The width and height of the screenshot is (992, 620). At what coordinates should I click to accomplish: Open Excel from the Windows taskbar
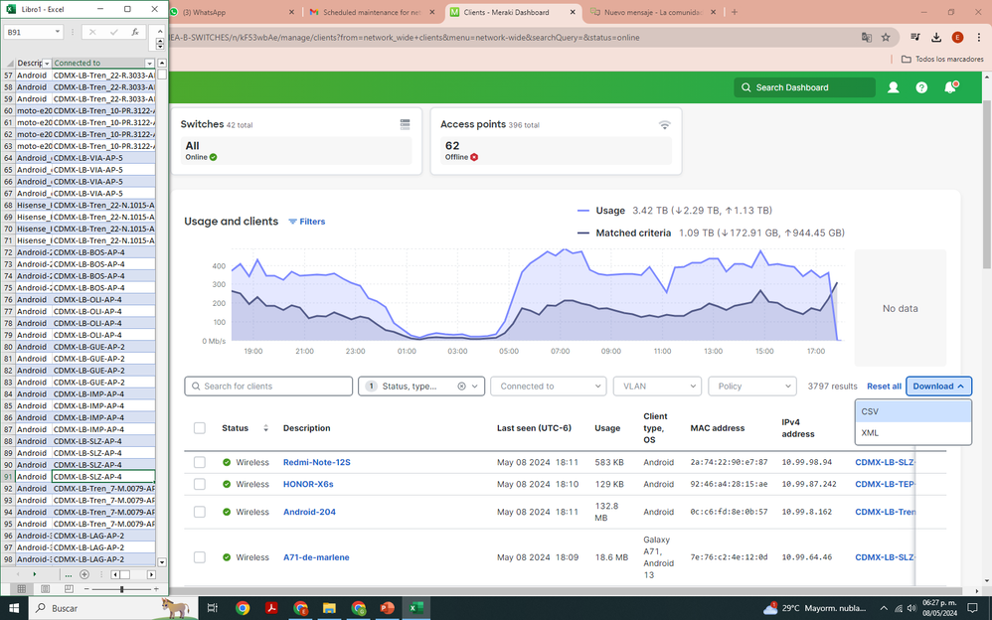pos(416,607)
